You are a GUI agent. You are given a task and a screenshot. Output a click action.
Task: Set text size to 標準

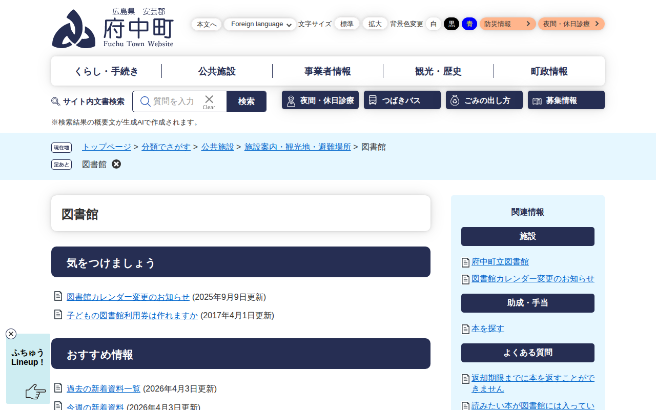(347, 24)
